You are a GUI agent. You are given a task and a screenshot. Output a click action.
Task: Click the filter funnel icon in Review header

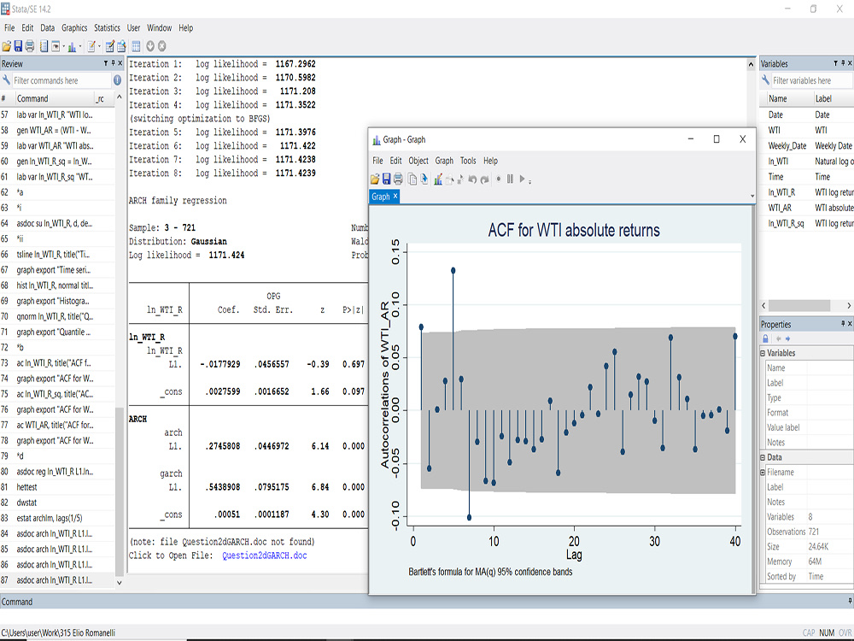click(106, 63)
